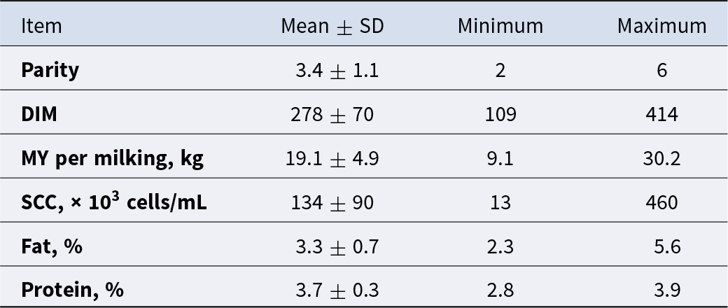Select the Mean ± SD column header
Screen dimensions: 728x308
coord(332,26)
